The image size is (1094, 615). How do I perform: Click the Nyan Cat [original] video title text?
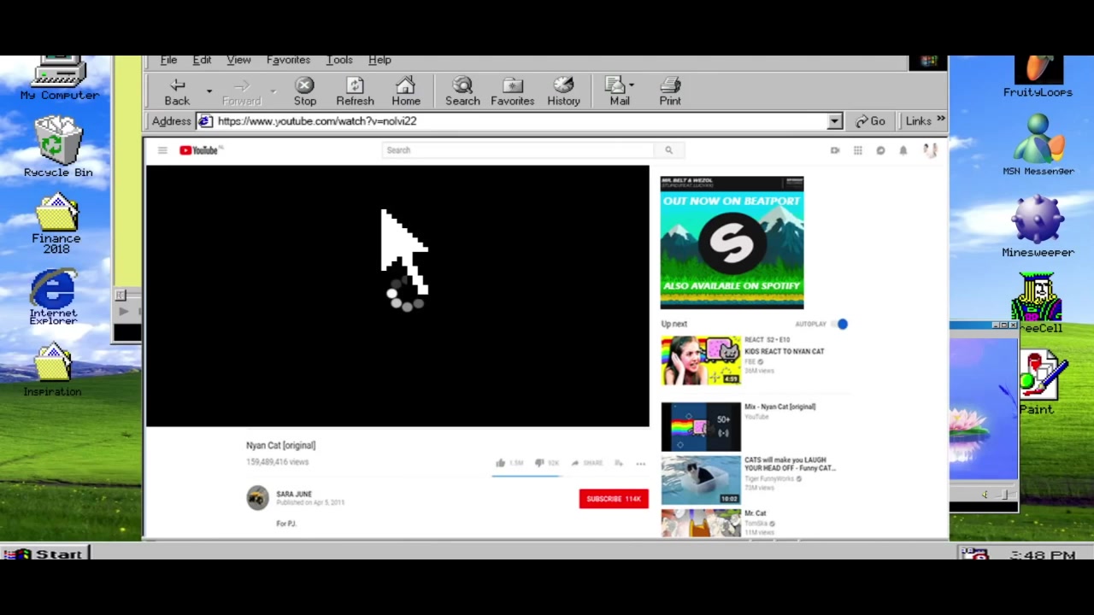(280, 445)
